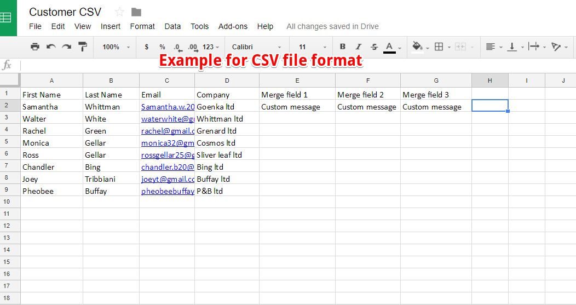Expand merge cells dropdown arrow
Image resolution: width=576 pixels, height=305 pixels.
click(472, 47)
